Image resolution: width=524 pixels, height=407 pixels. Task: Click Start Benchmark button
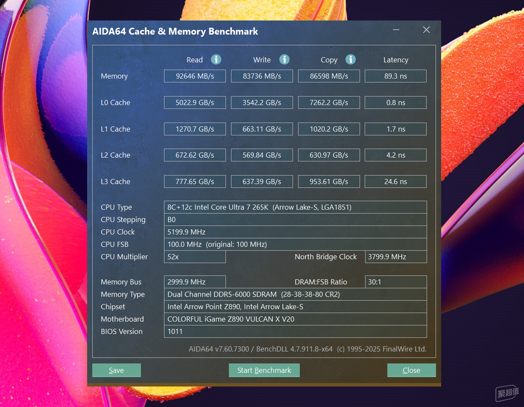tap(264, 370)
